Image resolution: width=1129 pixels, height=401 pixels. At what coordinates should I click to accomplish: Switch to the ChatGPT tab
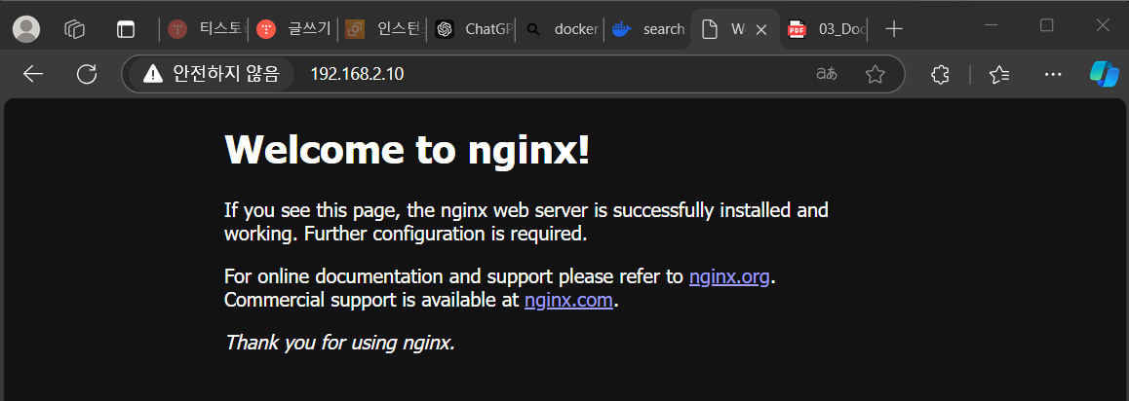coord(474,29)
